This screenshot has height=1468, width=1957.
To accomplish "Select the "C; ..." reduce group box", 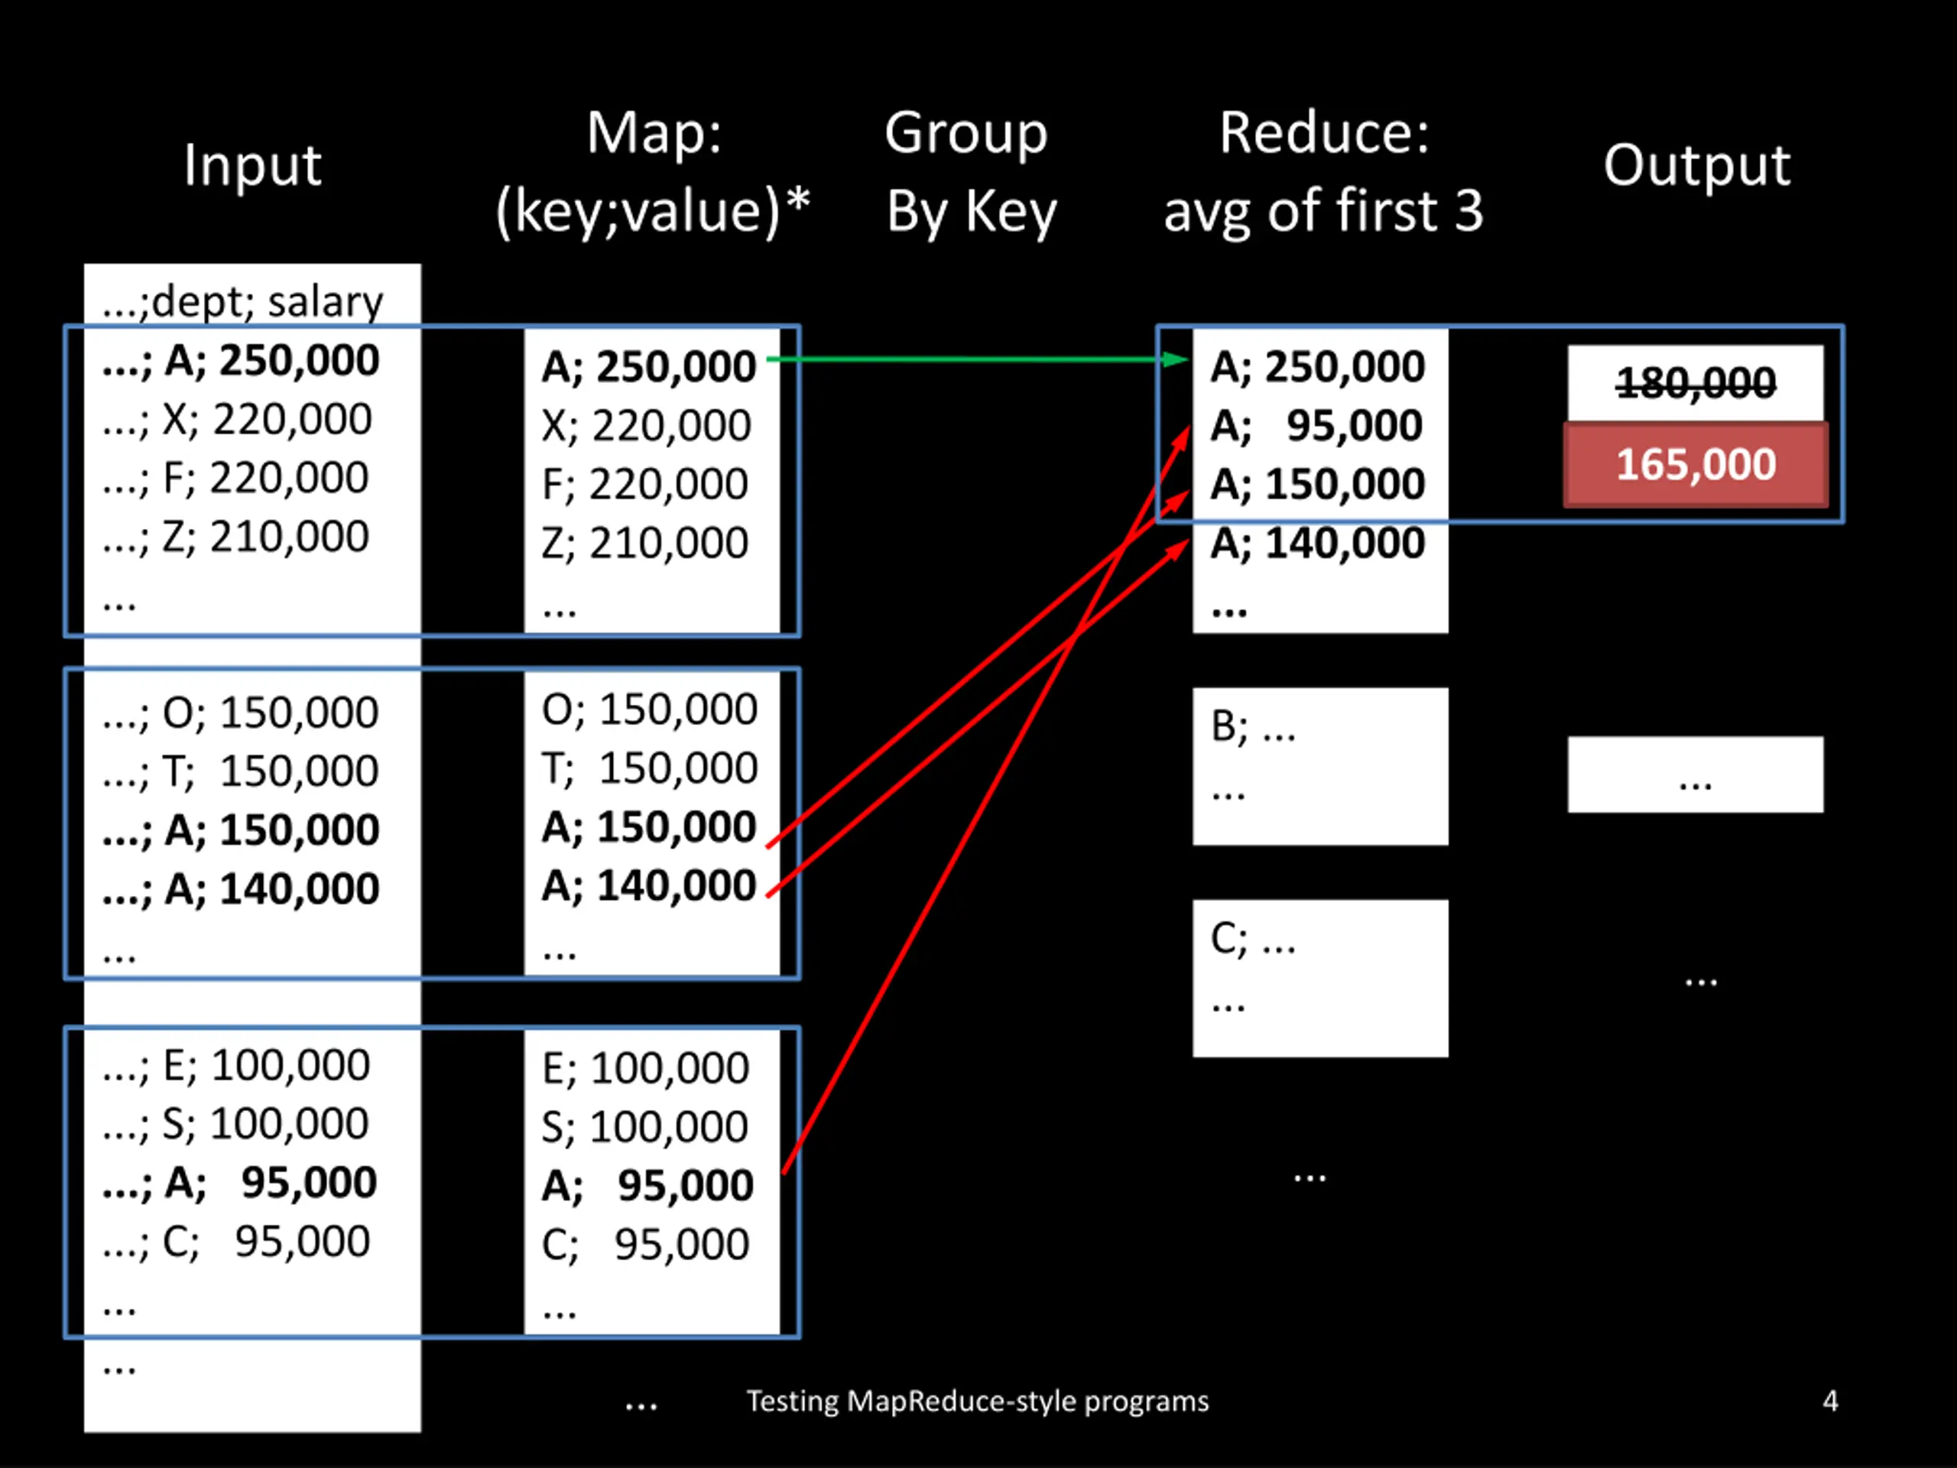I will point(1320,979).
